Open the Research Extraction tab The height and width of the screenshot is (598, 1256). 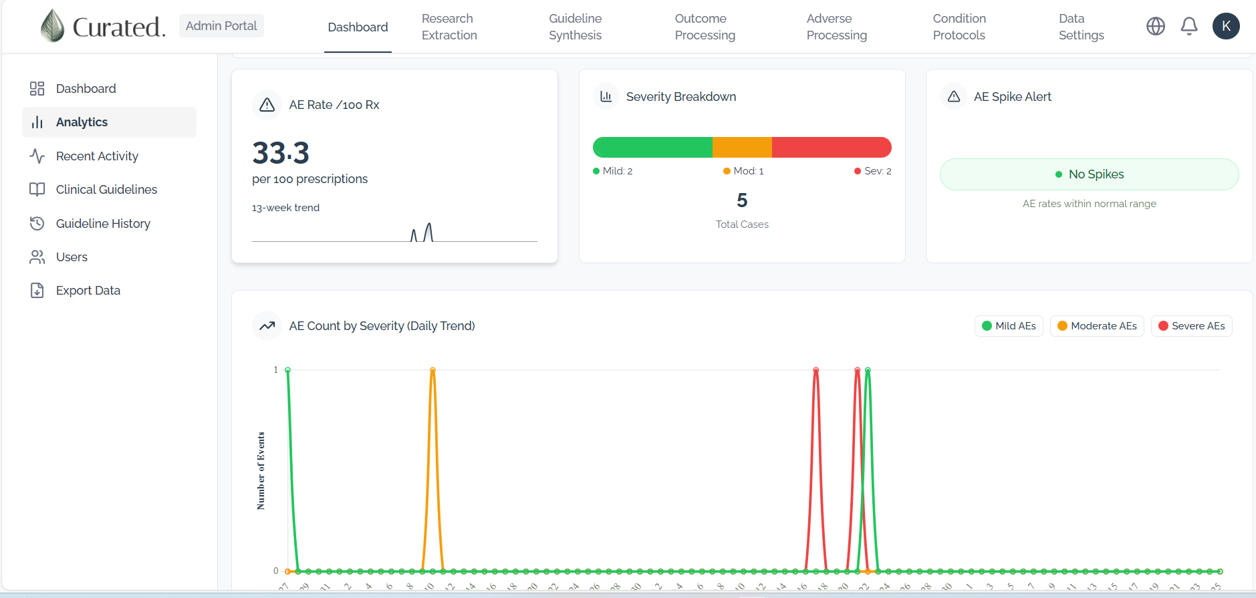(x=449, y=27)
